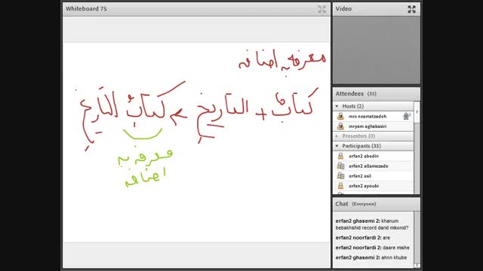Click chat message 'ahnn khube'
Viewport: 483px width, 271px height.
point(394,257)
